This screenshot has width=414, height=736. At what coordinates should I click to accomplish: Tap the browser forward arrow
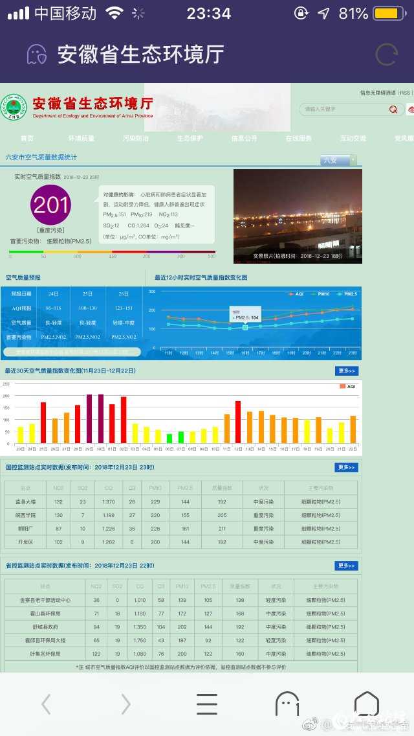coord(126,704)
